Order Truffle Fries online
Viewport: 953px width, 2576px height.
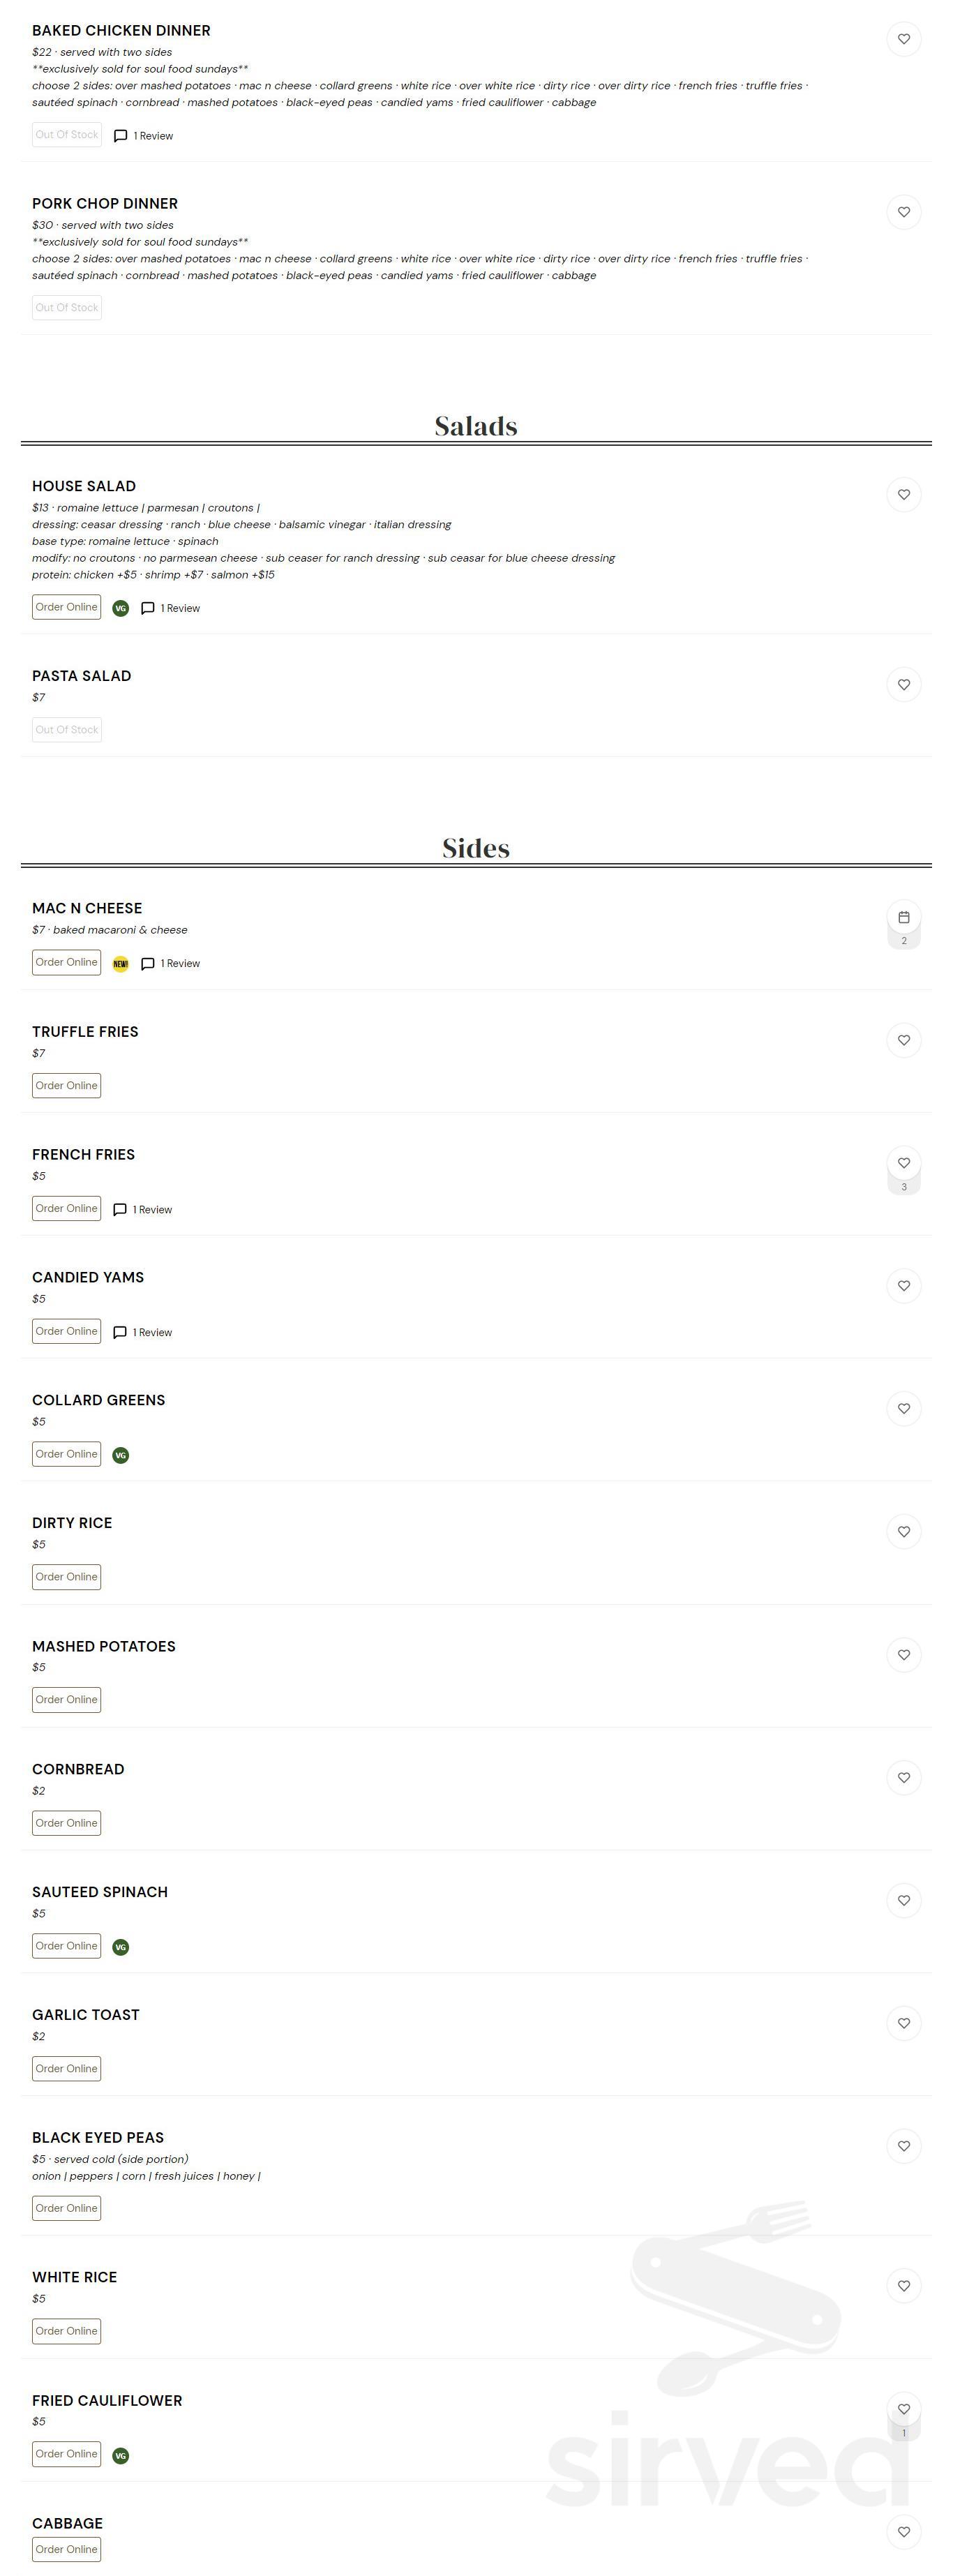(67, 1085)
